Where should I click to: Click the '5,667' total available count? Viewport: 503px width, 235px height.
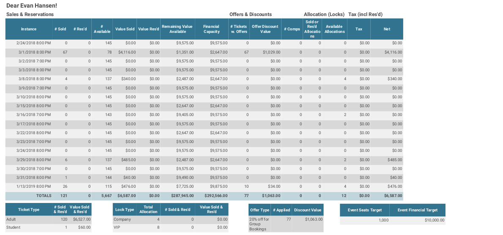(x=107, y=195)
